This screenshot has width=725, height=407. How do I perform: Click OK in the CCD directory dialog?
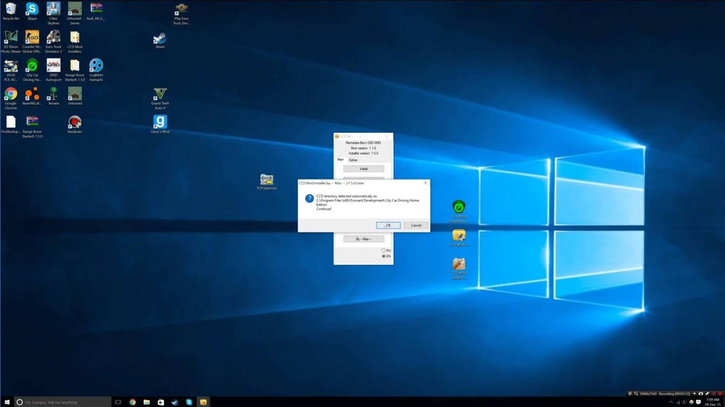point(388,225)
